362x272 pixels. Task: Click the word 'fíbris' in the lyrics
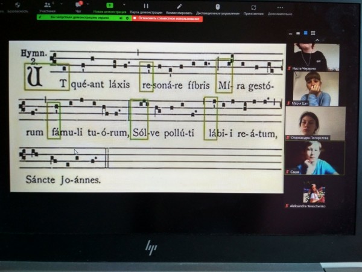click(198, 86)
